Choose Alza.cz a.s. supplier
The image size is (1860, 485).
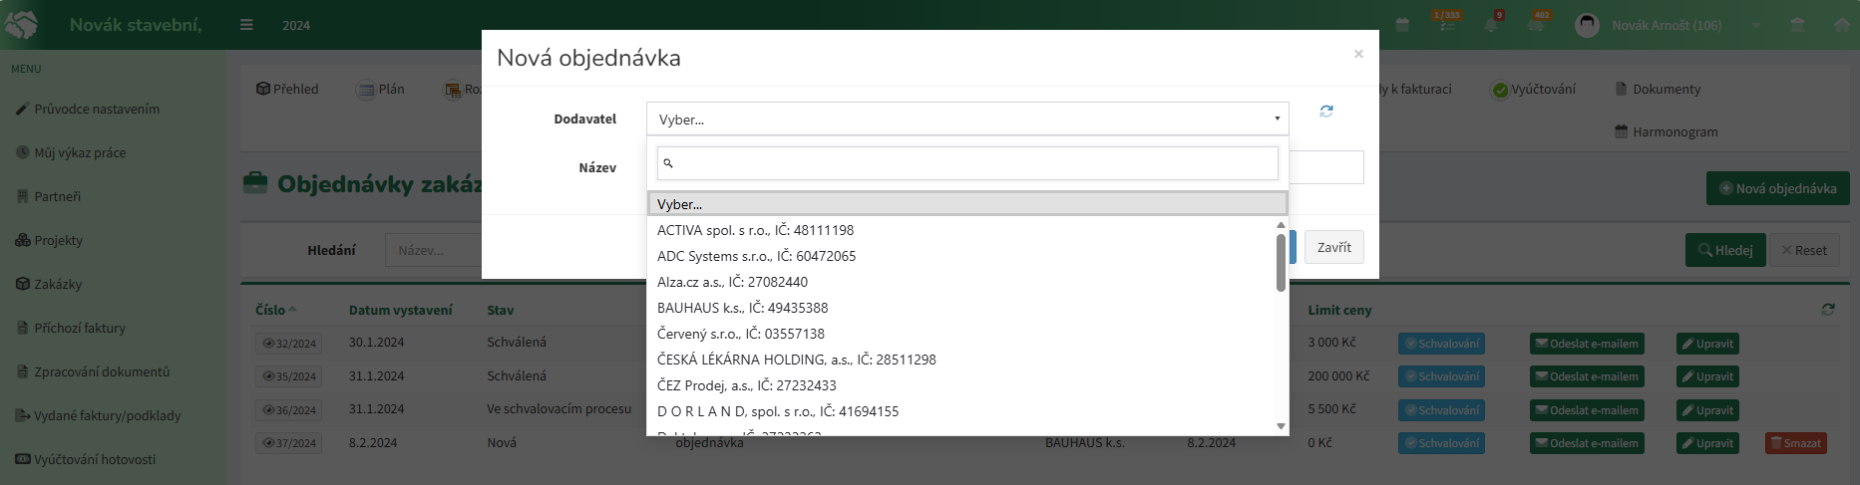(x=961, y=282)
